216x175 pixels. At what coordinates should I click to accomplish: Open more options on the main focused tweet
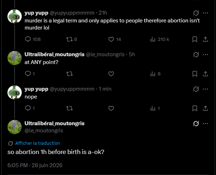pos(206,123)
